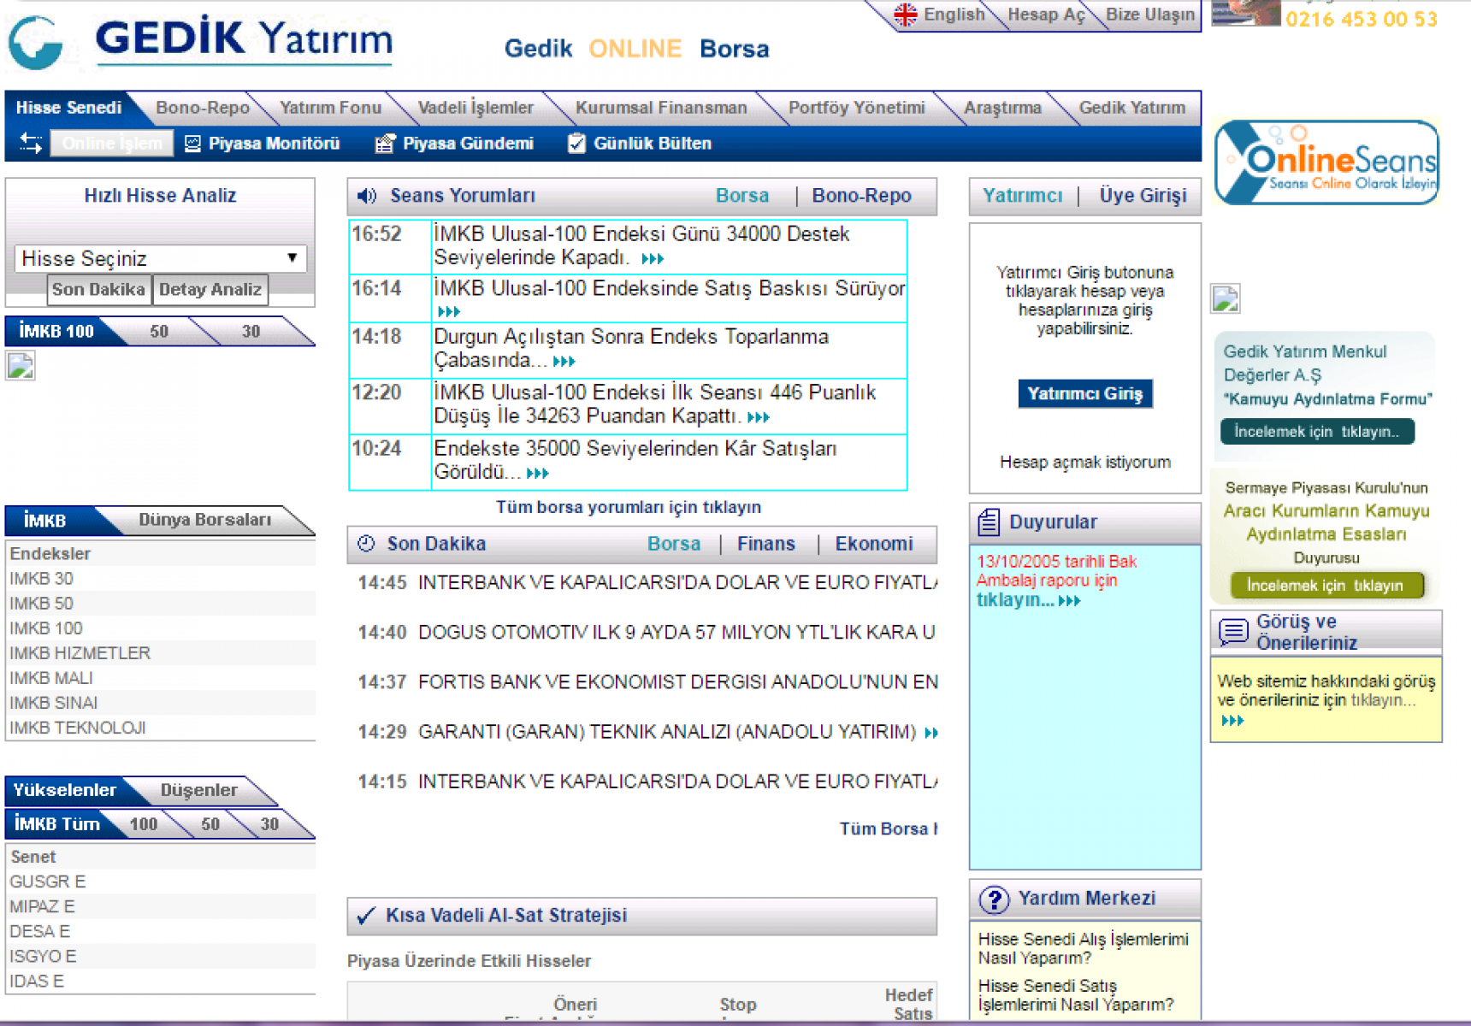Viewport: 1471px width, 1026px height.
Task: Expand the 16:52 session comment arrows
Action: click(x=652, y=259)
